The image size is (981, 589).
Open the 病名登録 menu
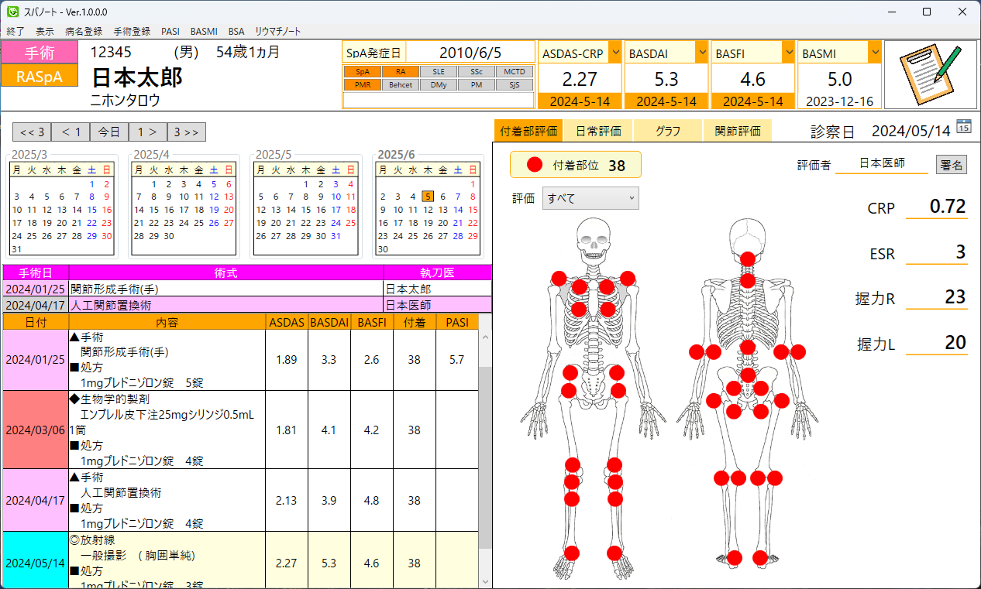pos(84,32)
